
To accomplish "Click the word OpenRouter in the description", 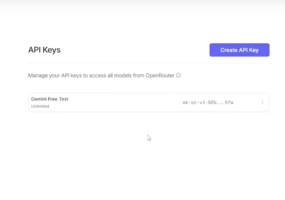I will [x=160, y=76].
